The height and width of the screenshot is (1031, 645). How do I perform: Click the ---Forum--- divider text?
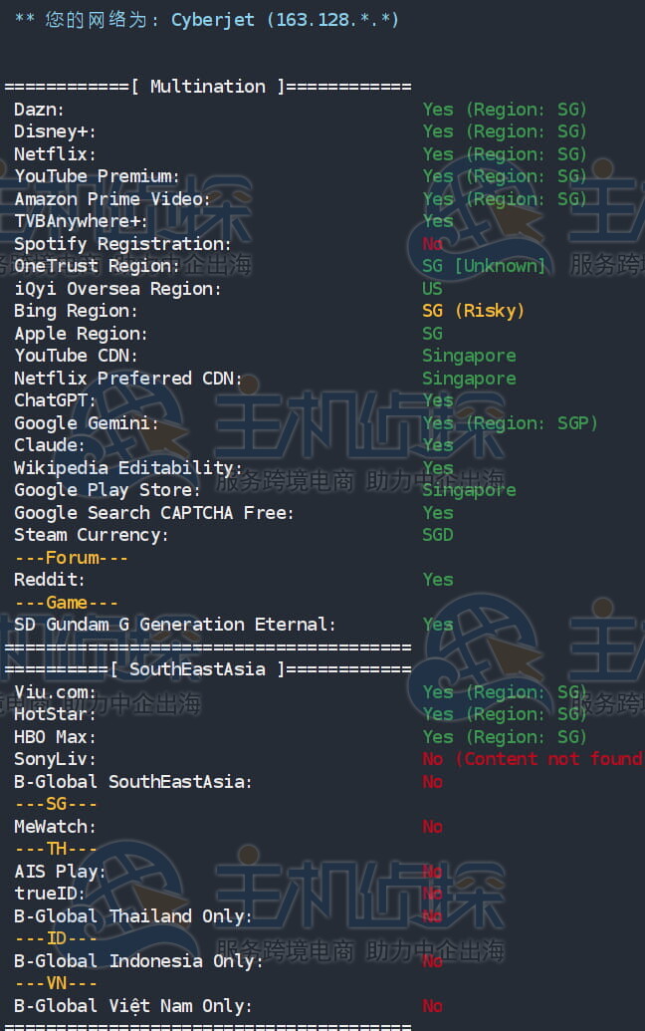click(71, 558)
